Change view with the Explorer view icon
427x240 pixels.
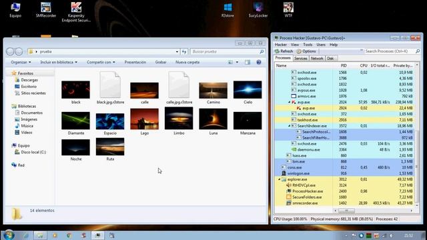230,62
